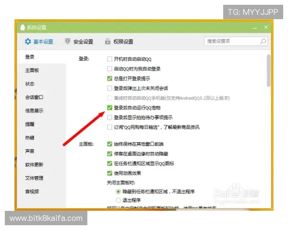Uncheck 登录后自动运行QQ宠物

click(x=109, y=108)
